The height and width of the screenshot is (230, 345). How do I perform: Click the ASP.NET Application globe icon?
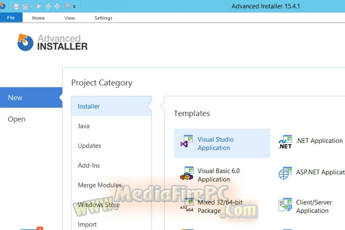[x=285, y=173]
